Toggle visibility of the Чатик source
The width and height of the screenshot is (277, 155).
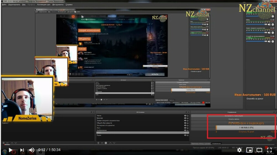point(185,116)
